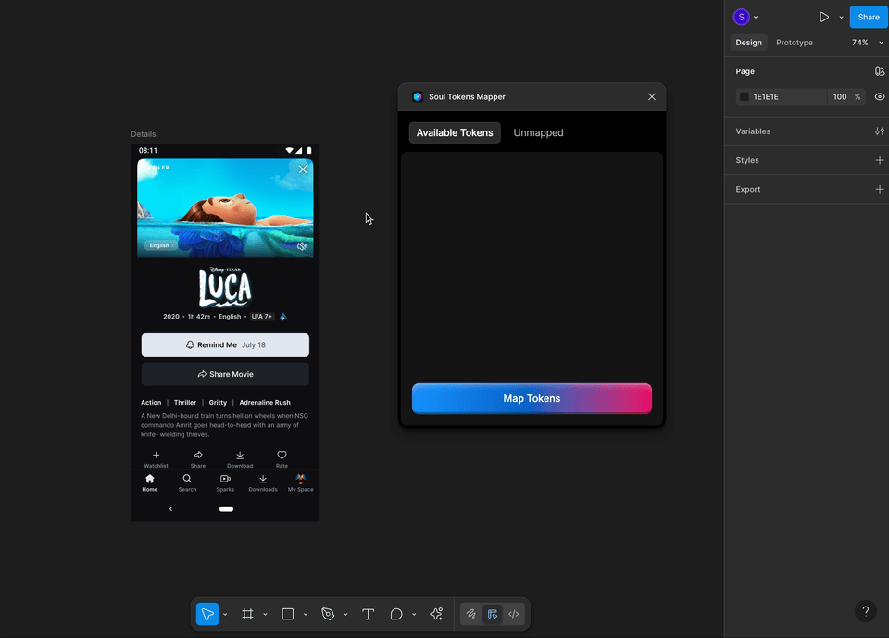Tap Home in mockup bottom nav
This screenshot has height=638, width=889.
(x=150, y=482)
